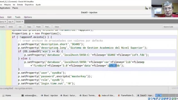Screen dimensions: 178x100
Task: Click the VirtualBox shared folders status icon
Action: click(162, 99)
